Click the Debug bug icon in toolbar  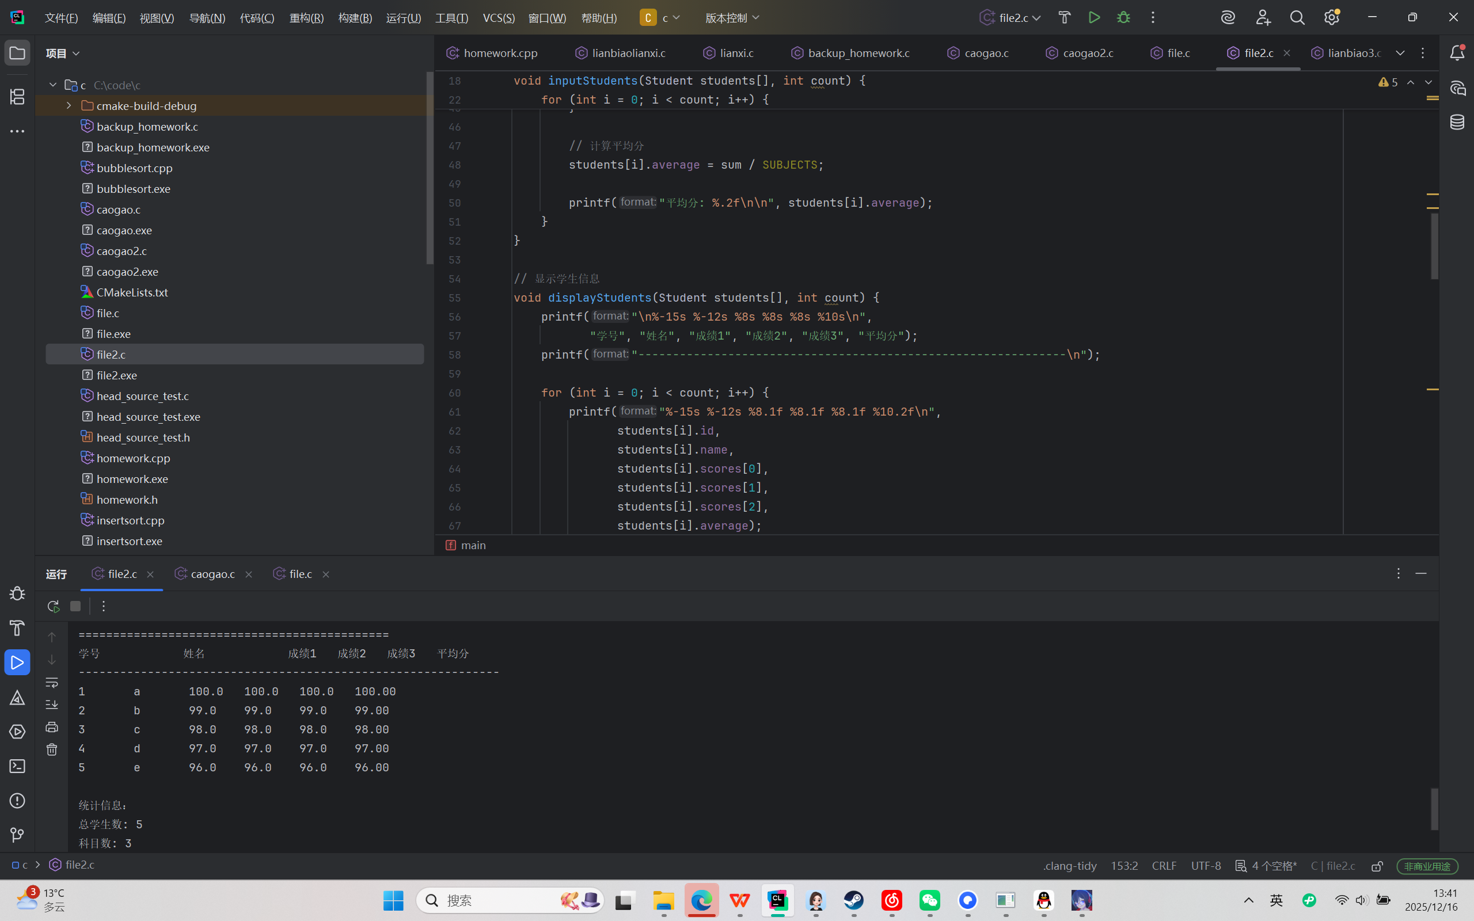click(1123, 18)
